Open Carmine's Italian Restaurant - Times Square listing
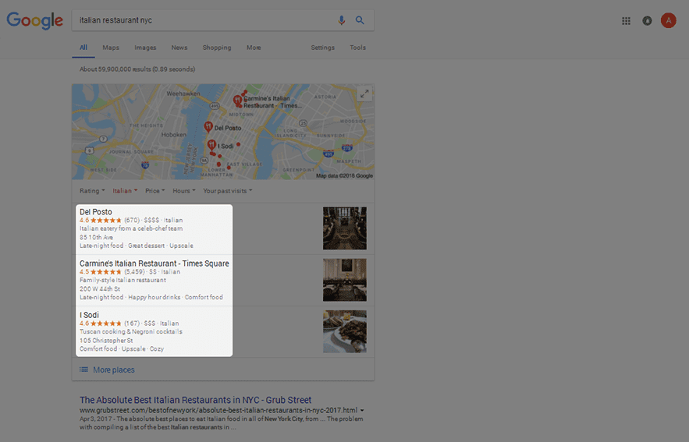 click(x=154, y=263)
